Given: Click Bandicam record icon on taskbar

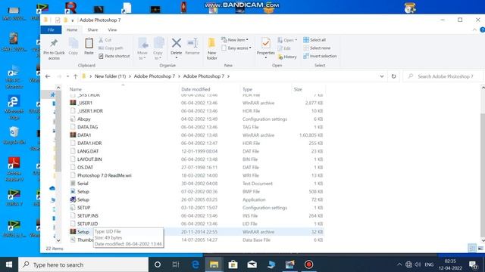Looking at the screenshot, I should click(x=308, y=264).
